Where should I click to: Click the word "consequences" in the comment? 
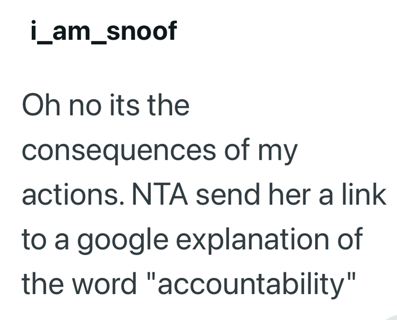click(x=119, y=151)
